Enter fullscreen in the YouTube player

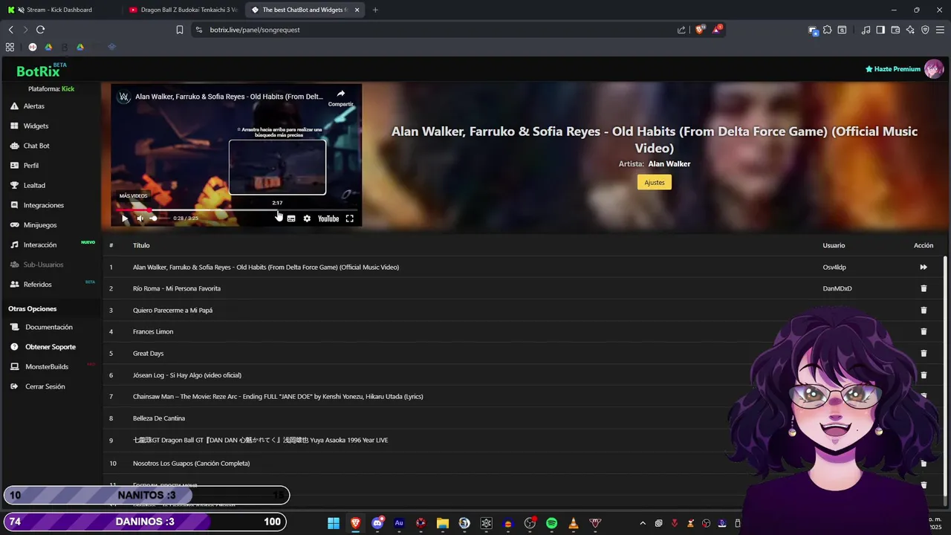click(349, 218)
